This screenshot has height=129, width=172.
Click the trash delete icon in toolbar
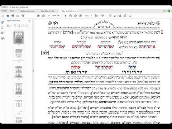[x=125, y=16]
